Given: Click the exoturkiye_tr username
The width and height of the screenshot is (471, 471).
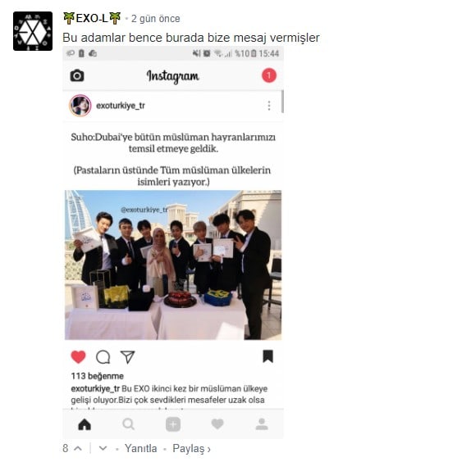Looking at the screenshot, I should click(121, 106).
